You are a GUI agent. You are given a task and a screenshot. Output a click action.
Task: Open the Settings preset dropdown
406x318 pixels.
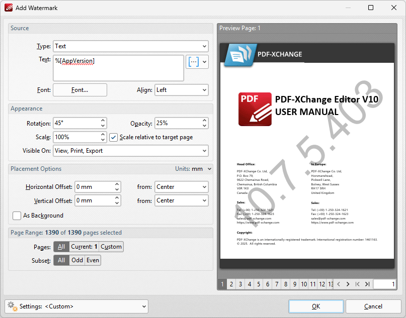click(76, 306)
